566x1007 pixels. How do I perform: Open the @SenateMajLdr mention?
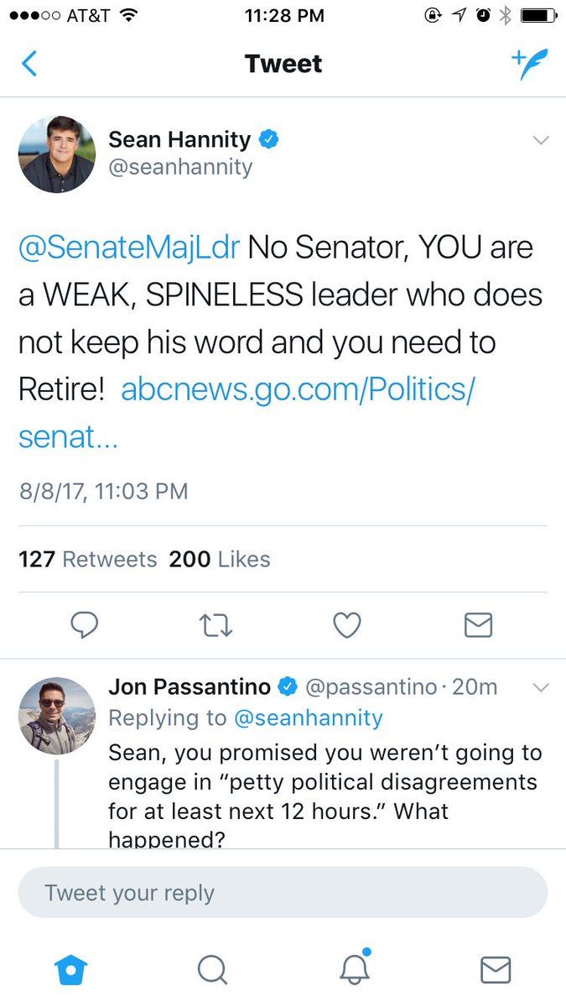[129, 248]
